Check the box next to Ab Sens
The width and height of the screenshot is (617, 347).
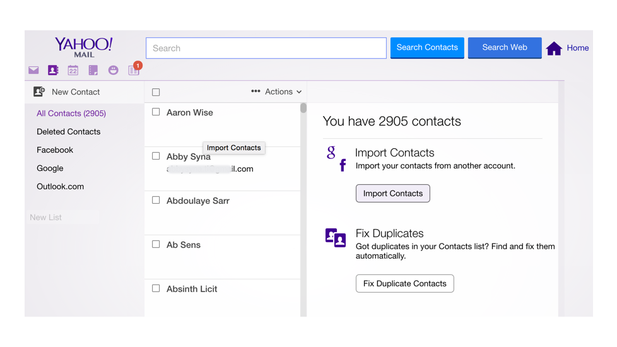[156, 244]
